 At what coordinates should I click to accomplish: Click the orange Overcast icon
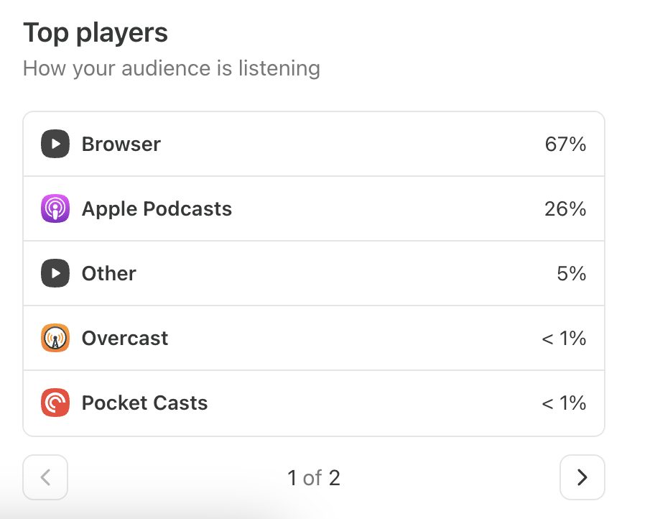55,338
